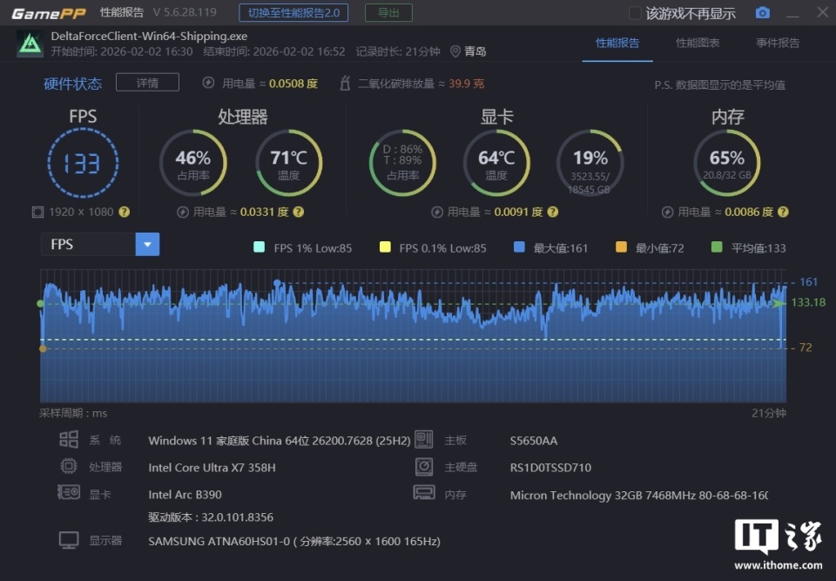This screenshot has width=836, height=581.
Task: Click Micron Technology 32GB memory text
Action: coord(639,495)
